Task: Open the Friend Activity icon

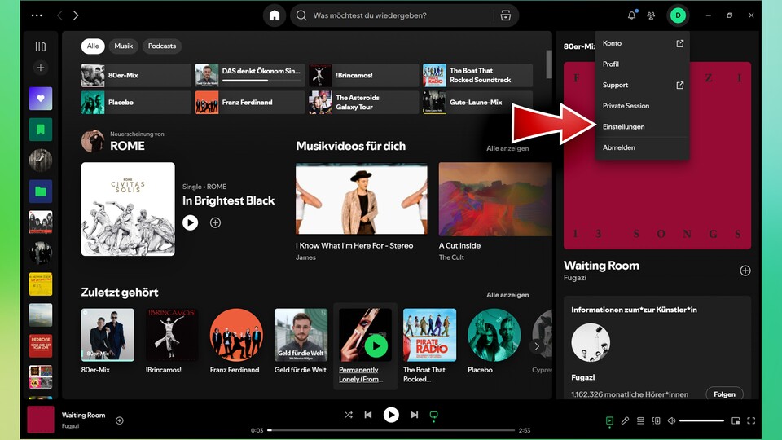Action: [652, 15]
